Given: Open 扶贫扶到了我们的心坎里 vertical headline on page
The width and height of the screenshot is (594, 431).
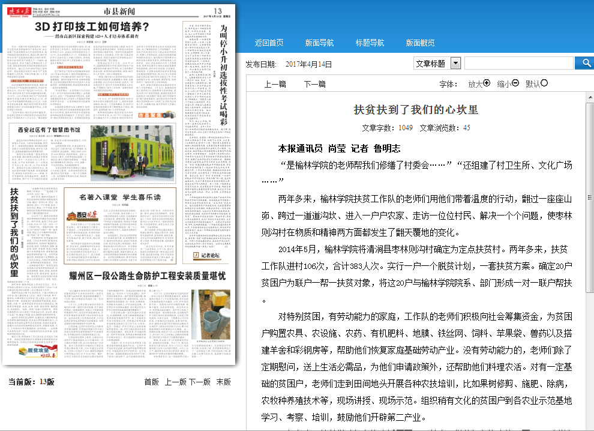Looking at the screenshot, I should point(14,232).
